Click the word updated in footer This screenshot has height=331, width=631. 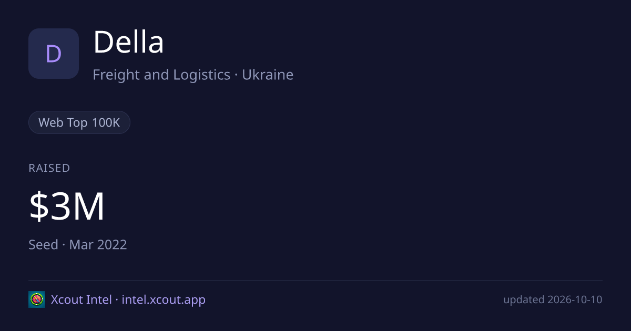click(524, 300)
